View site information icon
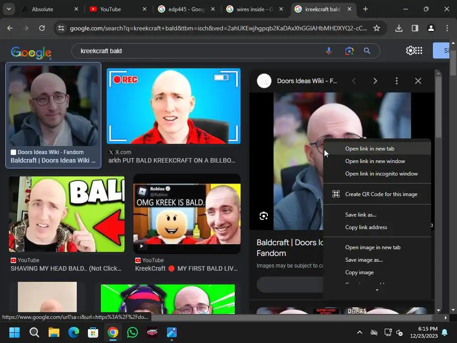 61,28
